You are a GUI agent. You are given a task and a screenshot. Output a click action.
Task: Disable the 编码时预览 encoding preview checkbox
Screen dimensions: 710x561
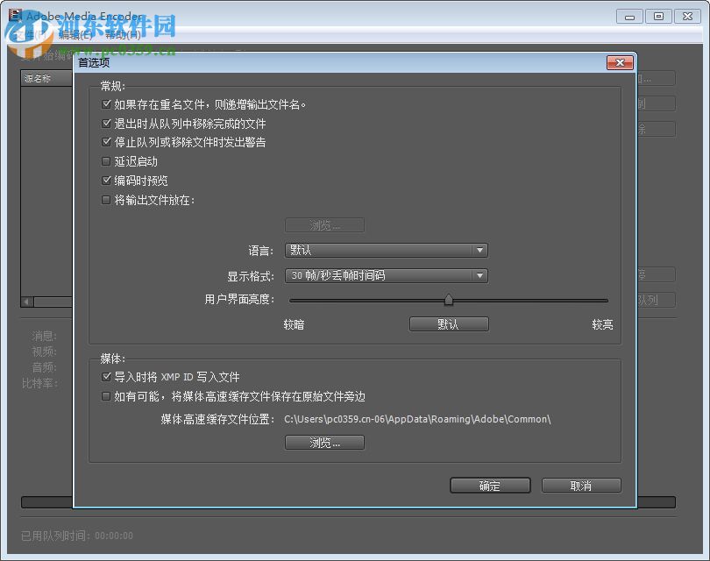coord(106,178)
